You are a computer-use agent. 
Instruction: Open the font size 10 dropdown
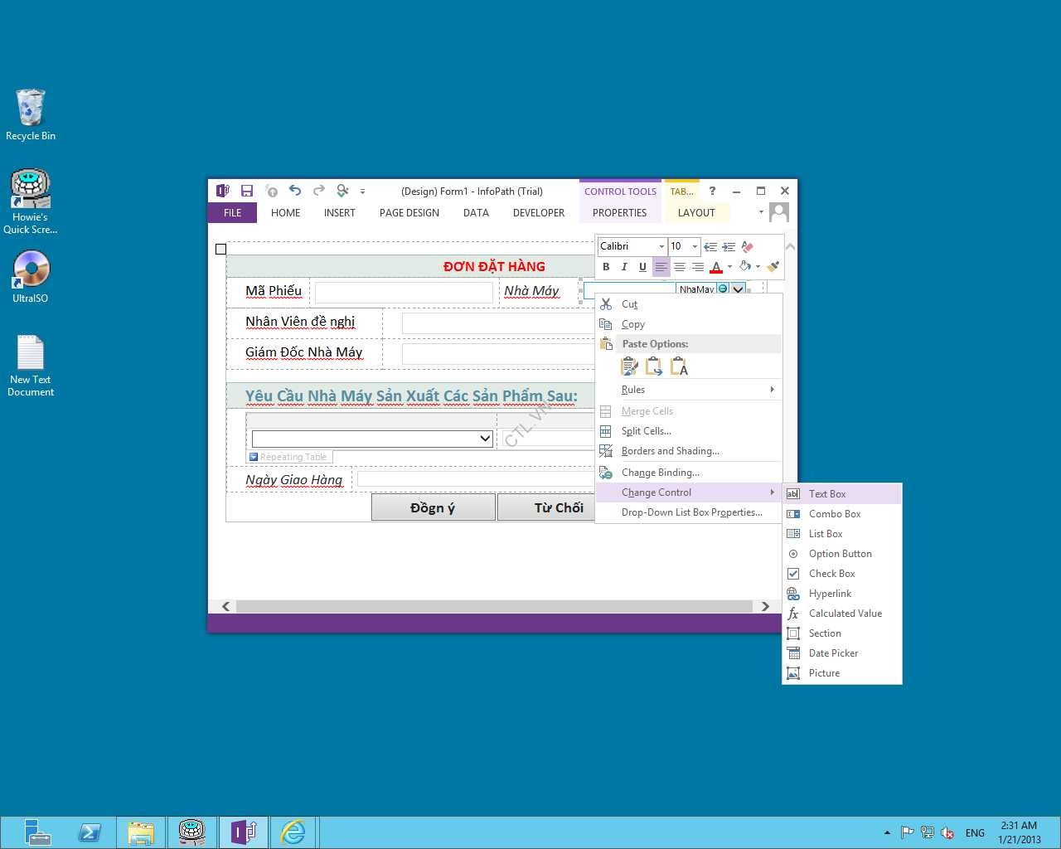(x=695, y=246)
